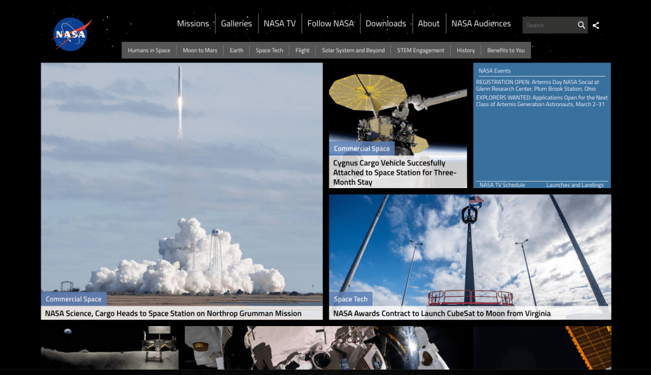Open the Downloads menu
This screenshot has width=651, height=375.
click(x=386, y=24)
